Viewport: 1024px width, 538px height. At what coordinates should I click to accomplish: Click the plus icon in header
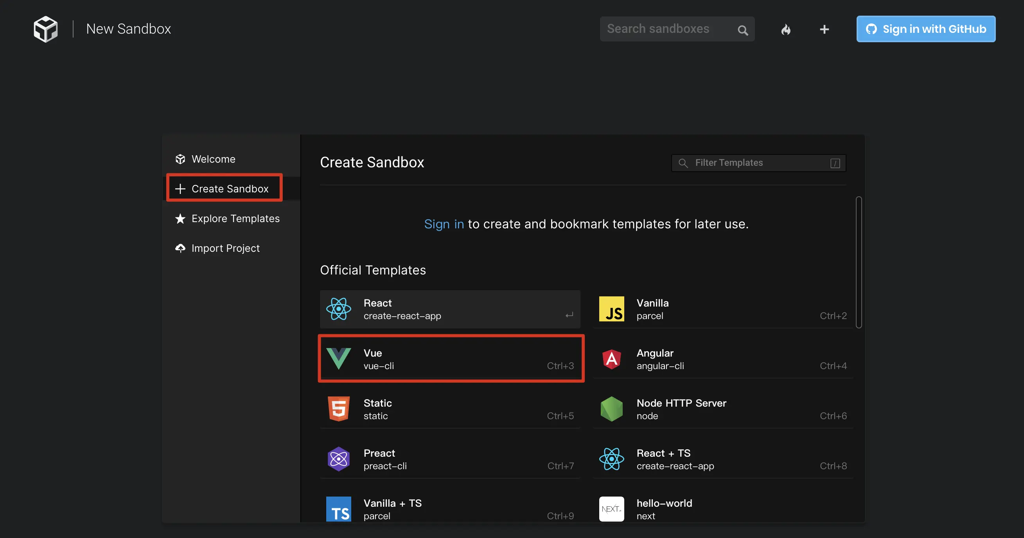click(825, 29)
